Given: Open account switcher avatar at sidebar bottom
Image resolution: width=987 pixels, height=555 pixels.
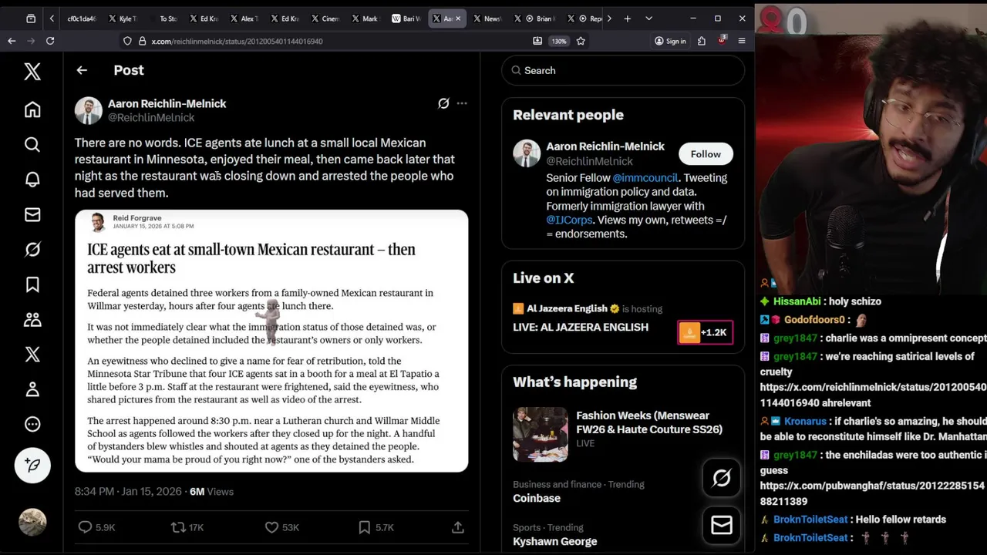Looking at the screenshot, I should (x=32, y=522).
